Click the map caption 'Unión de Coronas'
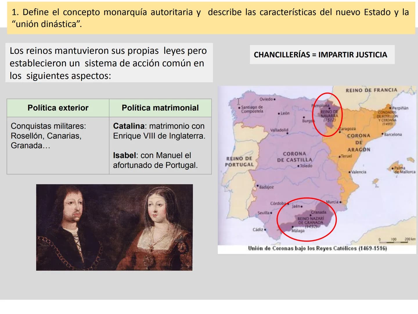Screen dimensions: 418x314 click(x=317, y=248)
